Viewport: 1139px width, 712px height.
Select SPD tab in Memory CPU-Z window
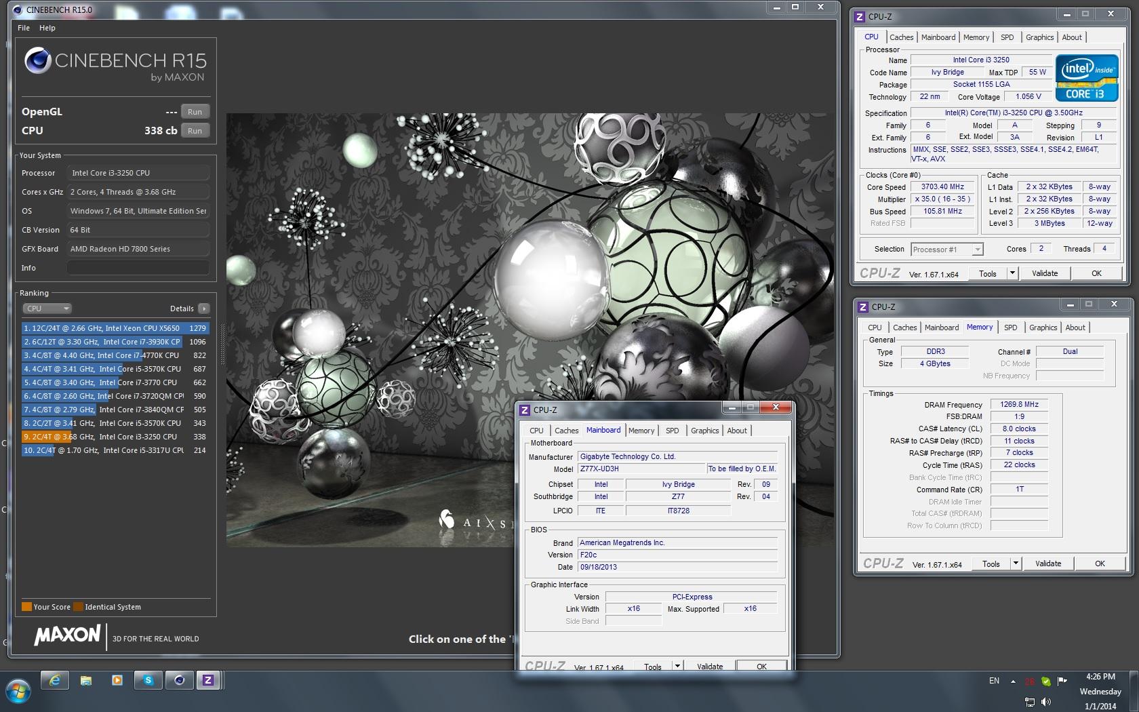[1010, 328]
